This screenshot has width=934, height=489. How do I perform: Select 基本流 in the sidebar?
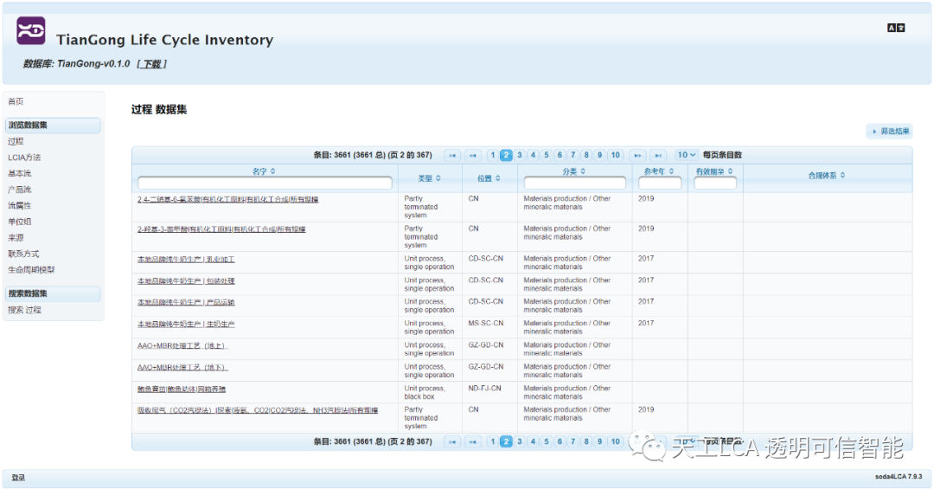tap(20, 174)
